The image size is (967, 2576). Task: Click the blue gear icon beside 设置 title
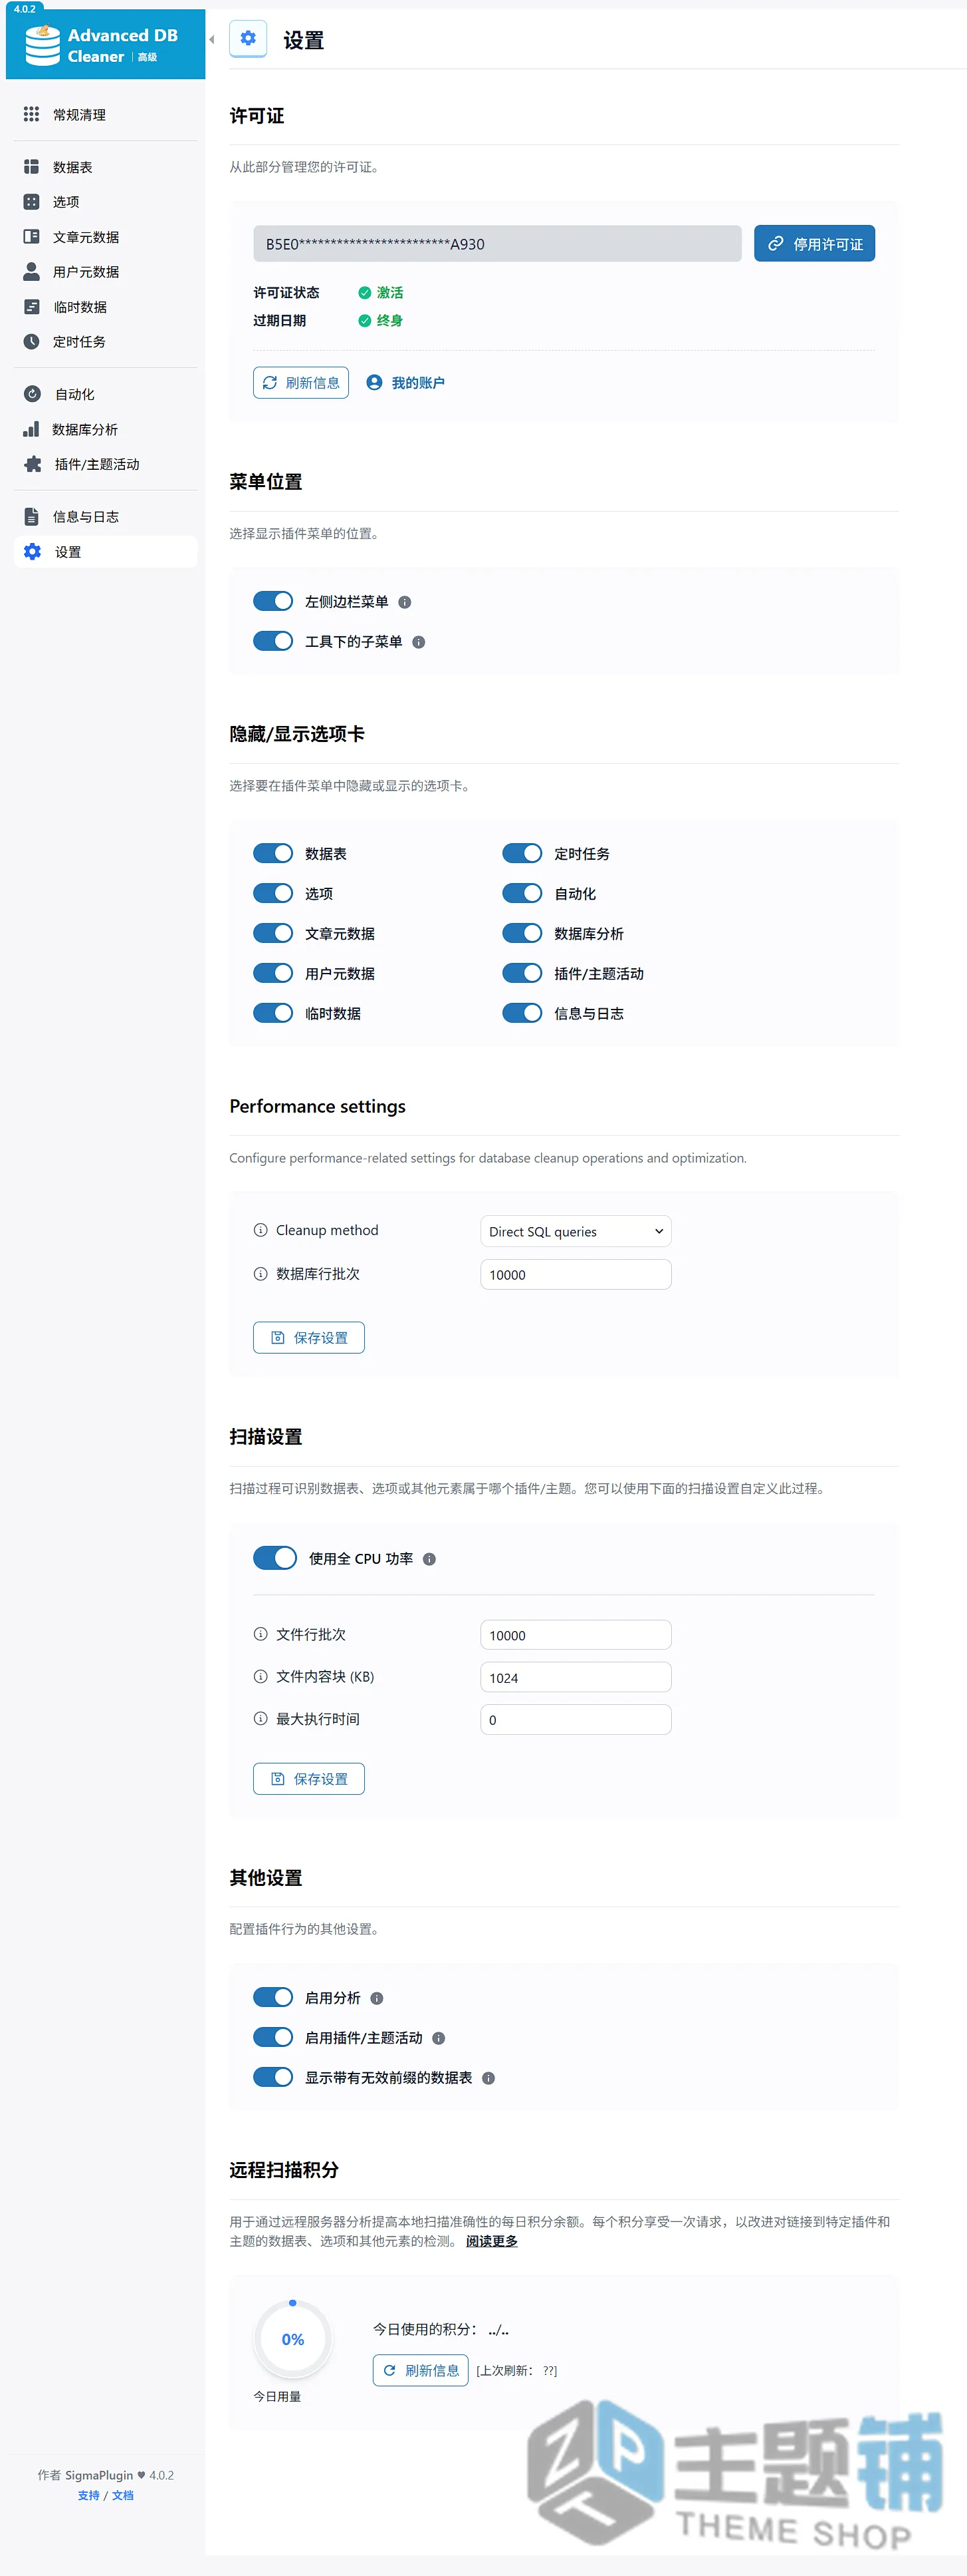[248, 39]
